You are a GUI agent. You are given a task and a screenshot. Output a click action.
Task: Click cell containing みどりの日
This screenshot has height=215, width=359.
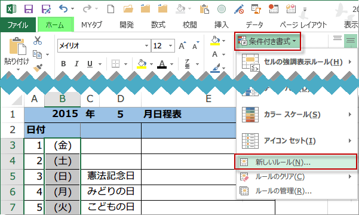click(x=111, y=192)
